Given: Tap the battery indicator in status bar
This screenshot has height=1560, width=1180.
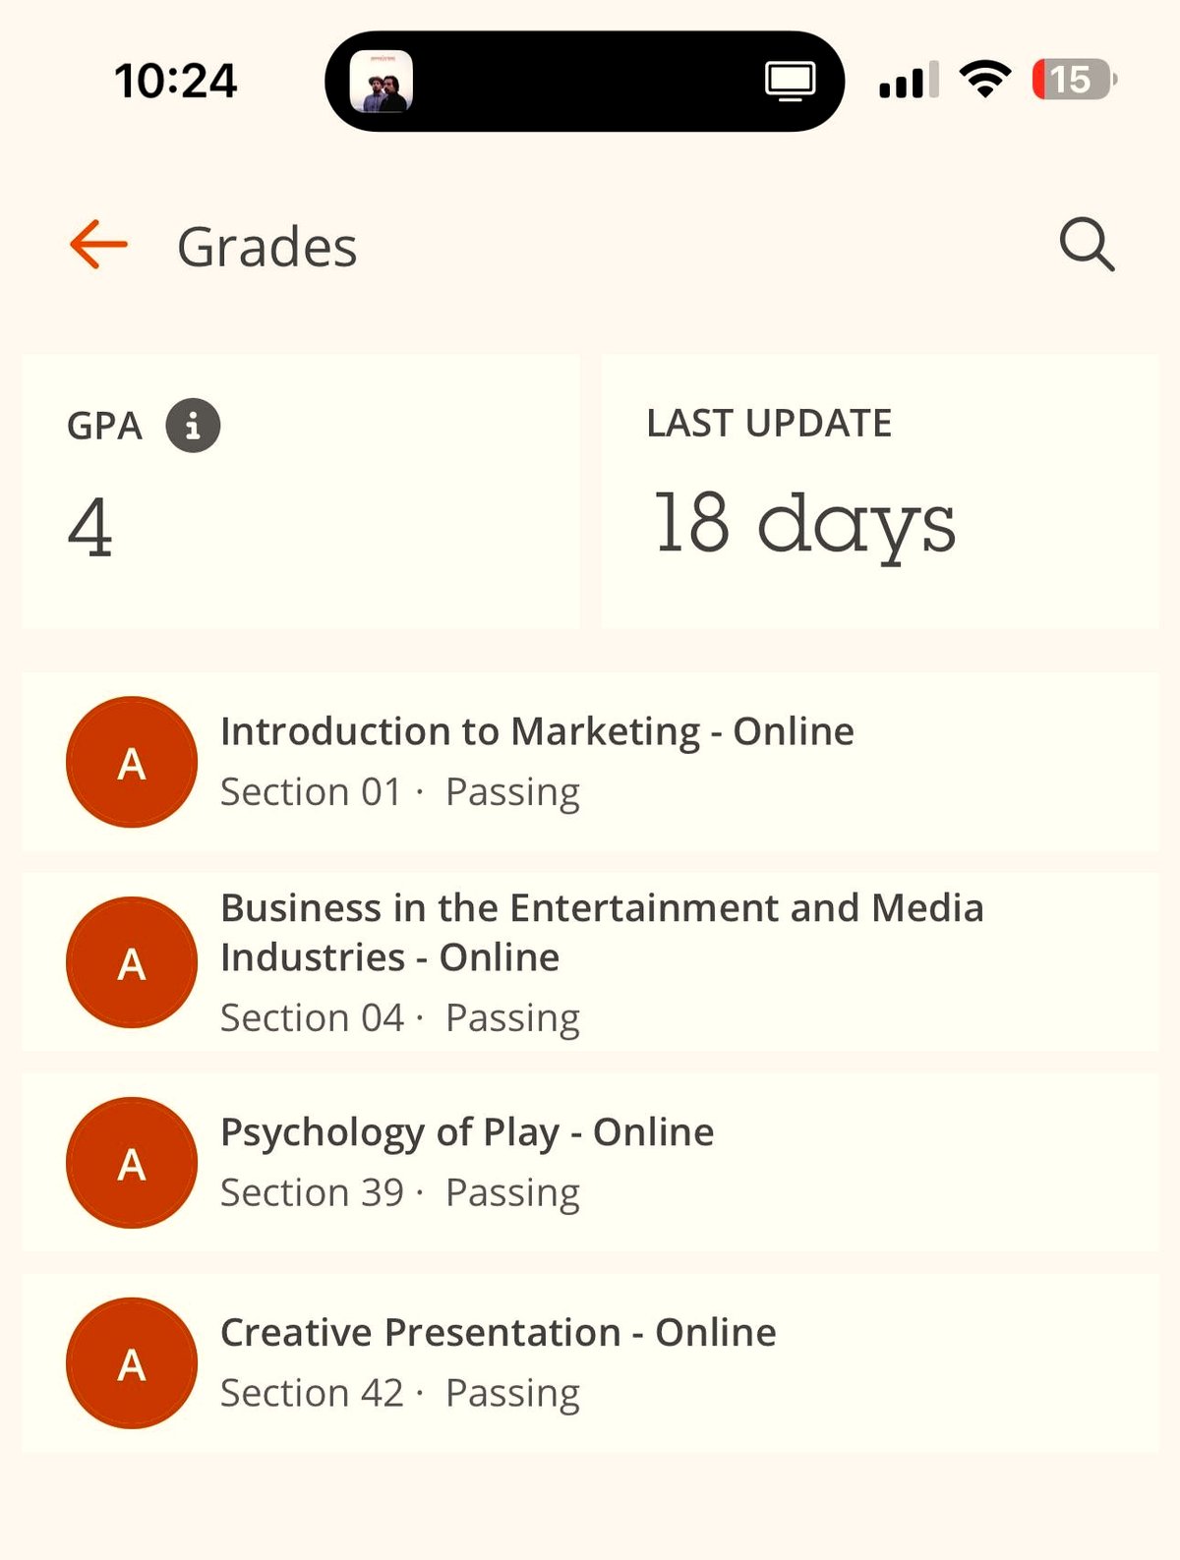Looking at the screenshot, I should (x=1073, y=80).
